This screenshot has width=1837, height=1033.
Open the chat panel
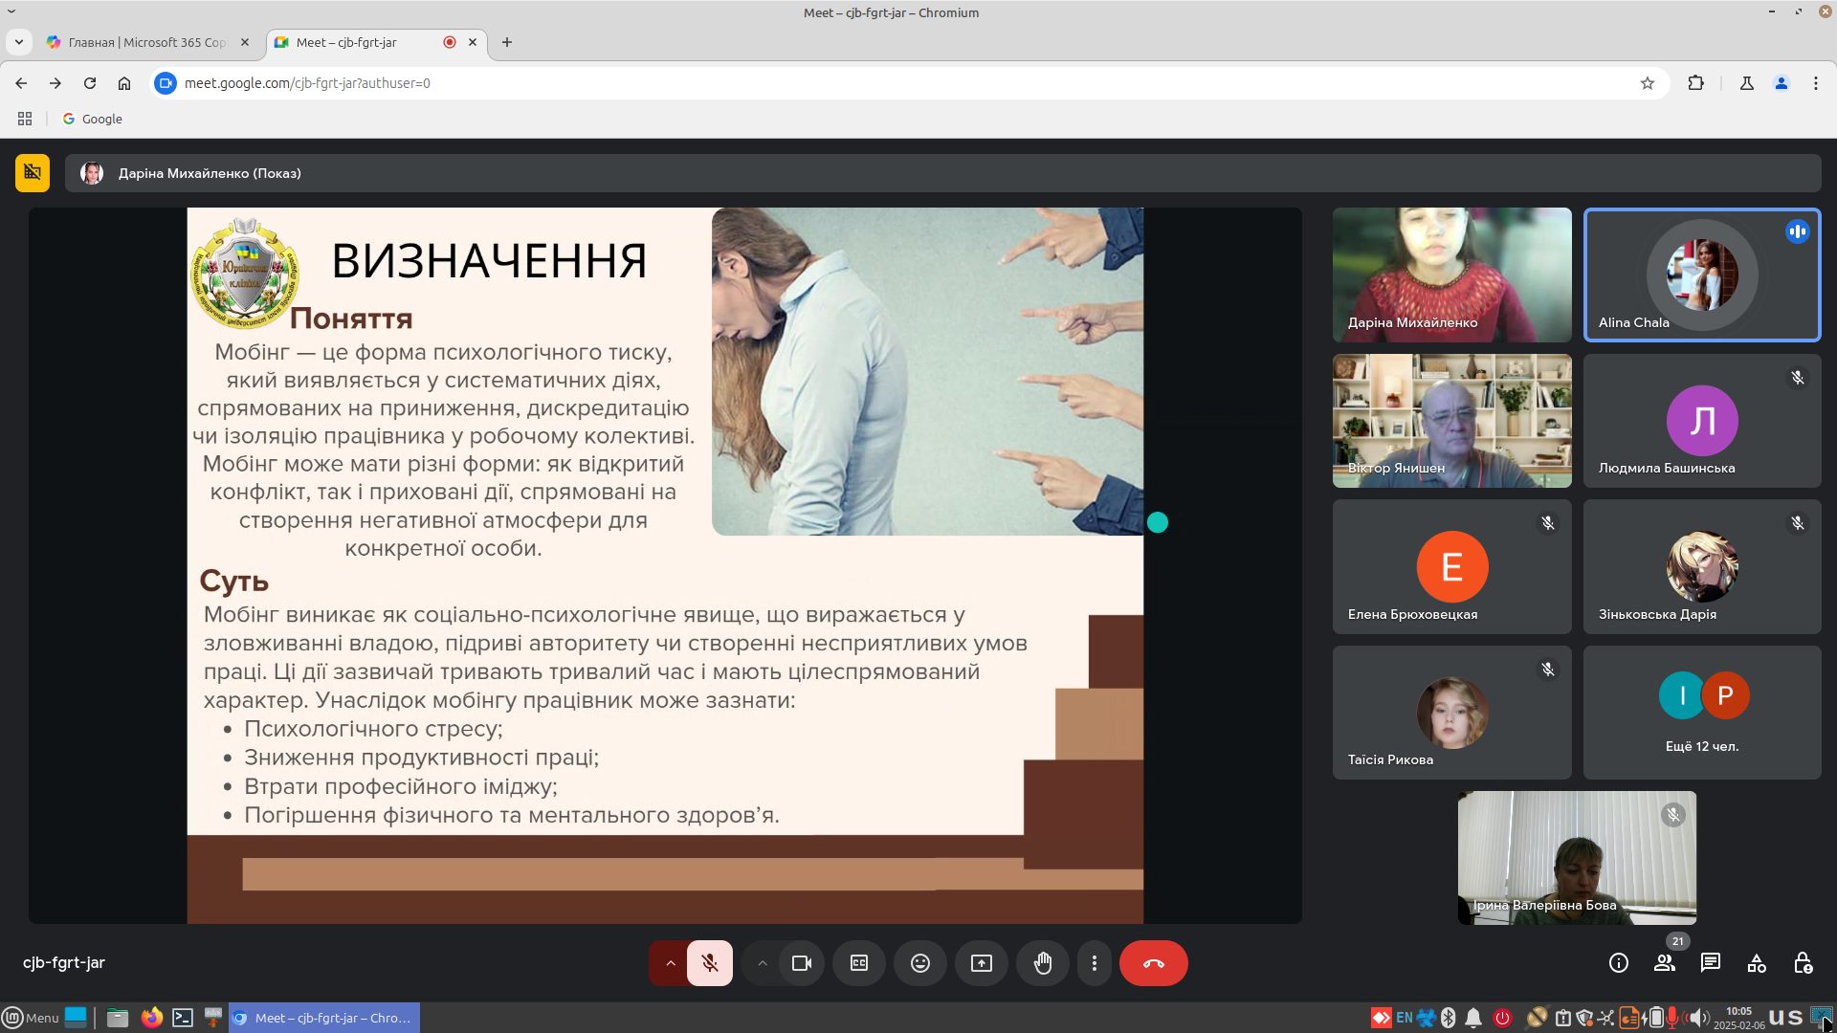tap(1711, 963)
